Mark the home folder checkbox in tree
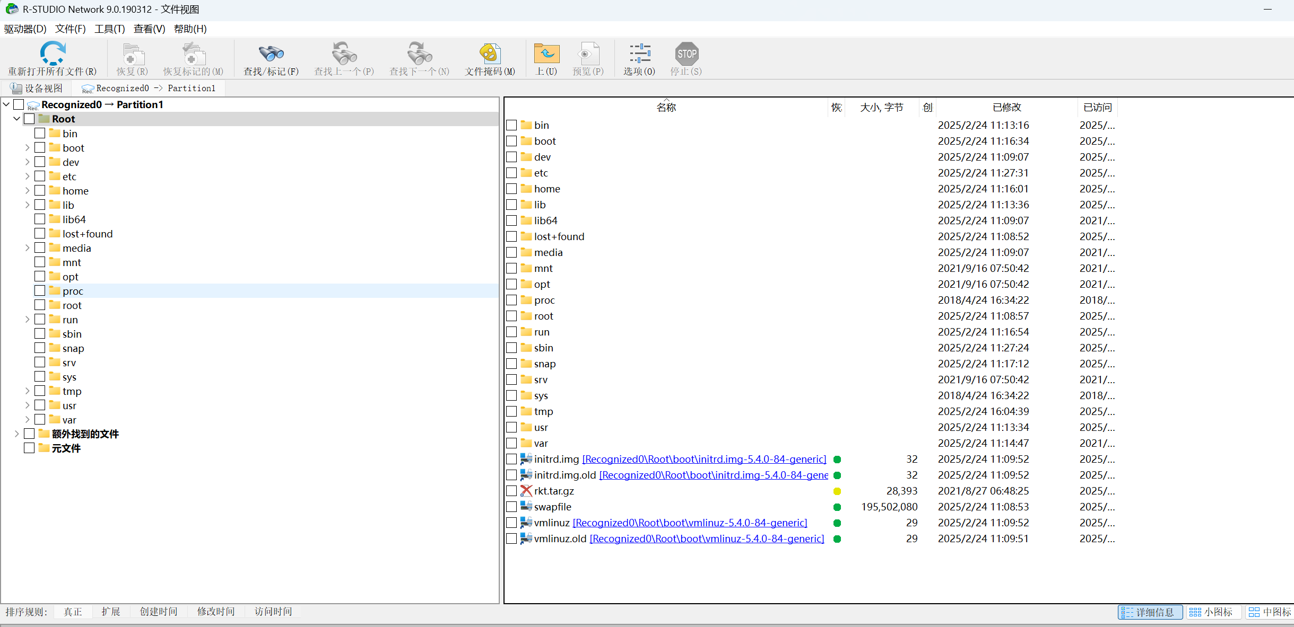The width and height of the screenshot is (1294, 627). (x=40, y=190)
